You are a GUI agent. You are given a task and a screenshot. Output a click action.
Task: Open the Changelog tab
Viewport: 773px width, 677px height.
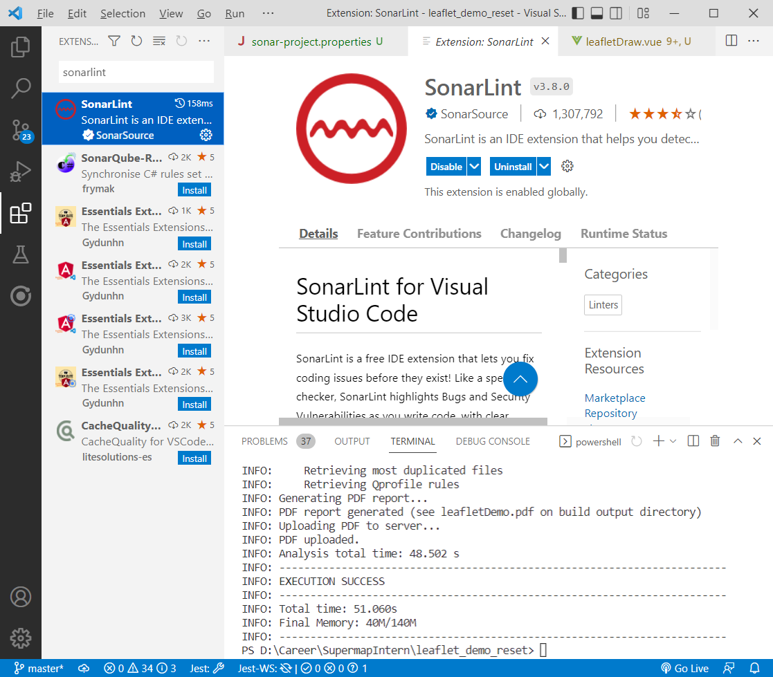pyautogui.click(x=531, y=234)
